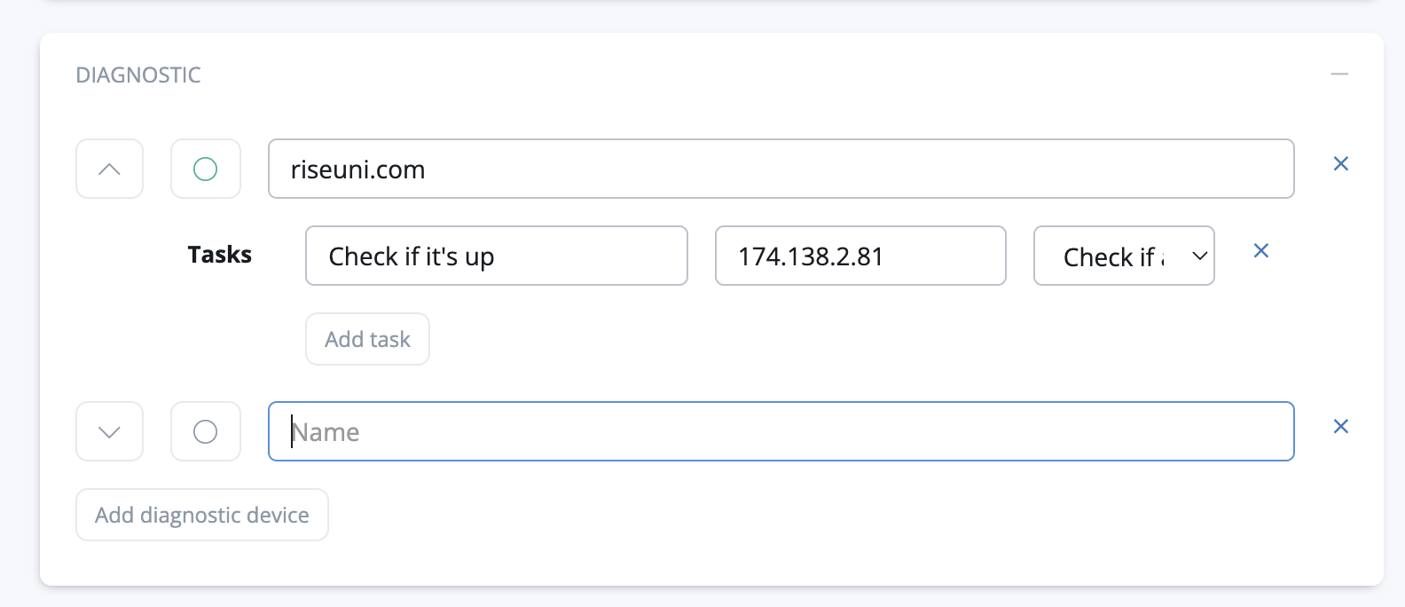Collapse the DIAGNOSTIC section with minus icon
Screen dimensions: 1405x607
click(x=1339, y=75)
